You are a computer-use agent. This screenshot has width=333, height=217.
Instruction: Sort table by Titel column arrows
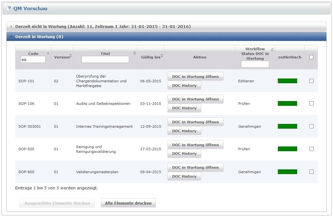pos(134,53)
